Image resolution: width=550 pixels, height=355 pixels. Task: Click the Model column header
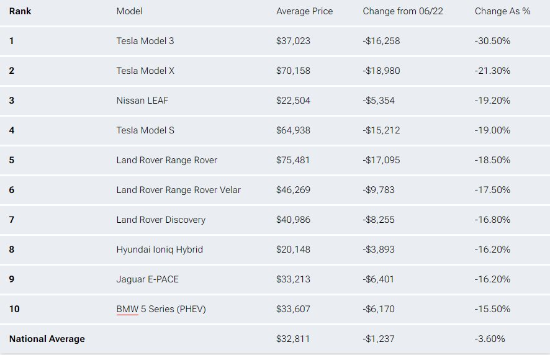(130, 11)
